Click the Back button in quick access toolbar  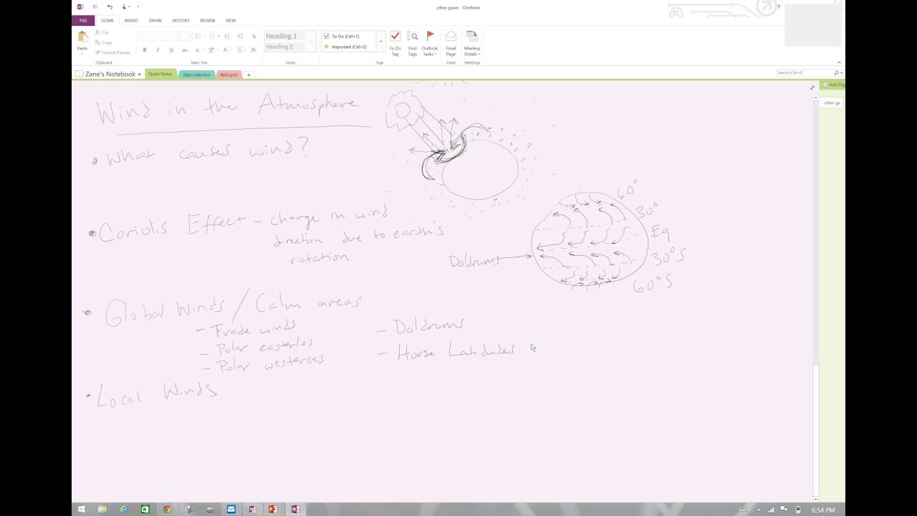pos(95,7)
